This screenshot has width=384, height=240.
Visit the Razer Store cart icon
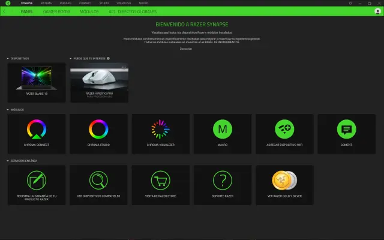pos(160,180)
